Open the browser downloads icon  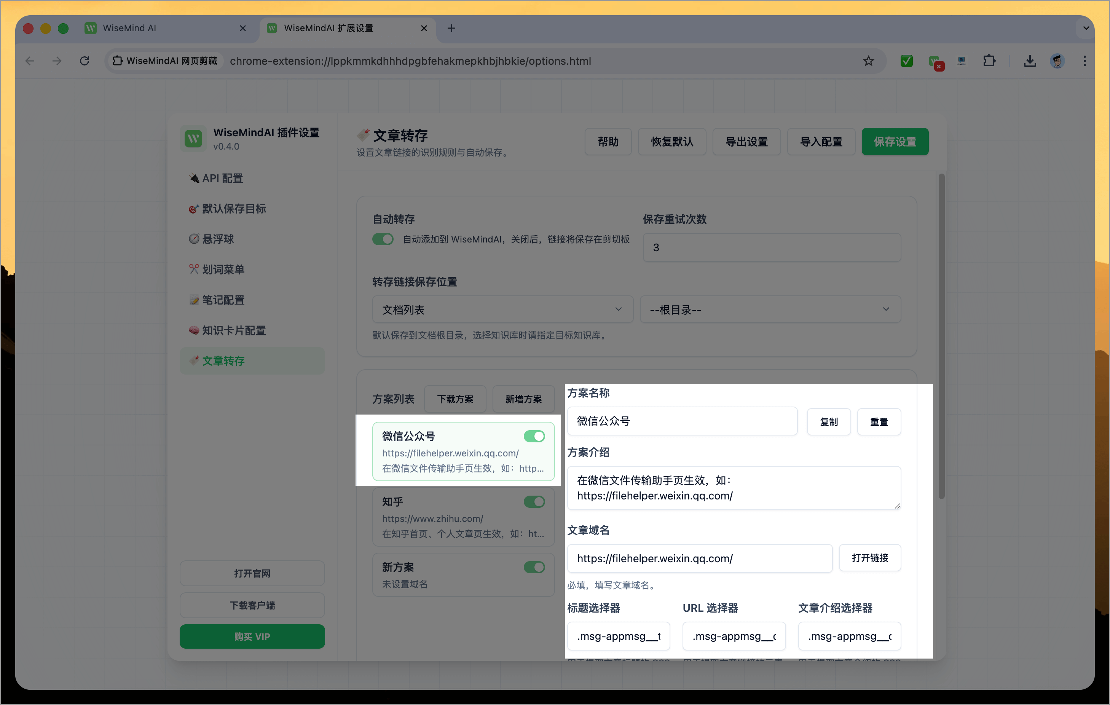[x=1030, y=61]
